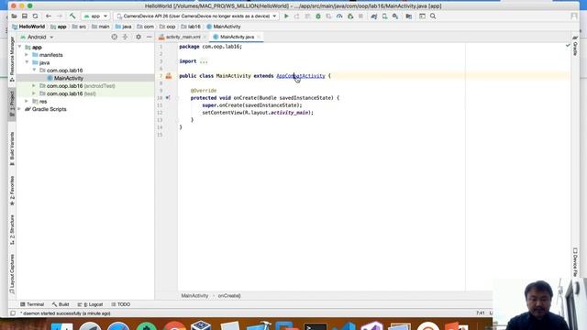Screen dimensions: 587x330
Task: Expand the collapsed import statement
Action: (x=204, y=61)
